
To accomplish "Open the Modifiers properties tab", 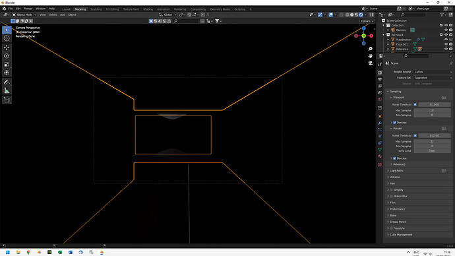I will pyautogui.click(x=380, y=123).
